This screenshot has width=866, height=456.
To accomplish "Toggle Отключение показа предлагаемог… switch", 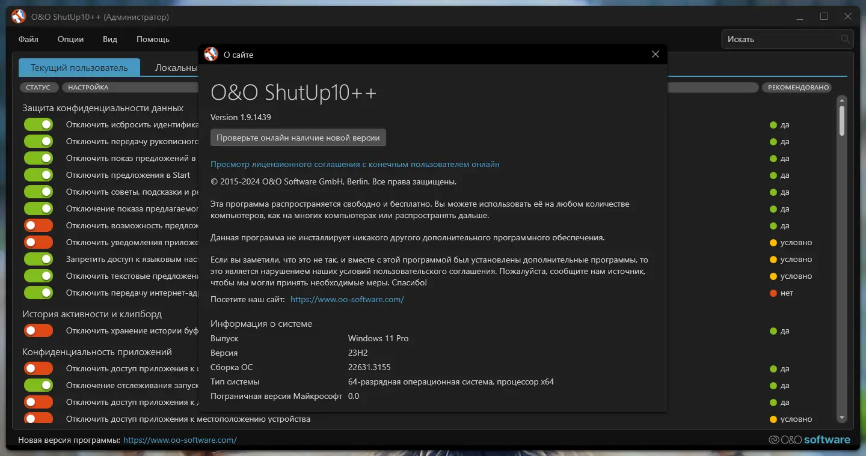I will [x=38, y=209].
